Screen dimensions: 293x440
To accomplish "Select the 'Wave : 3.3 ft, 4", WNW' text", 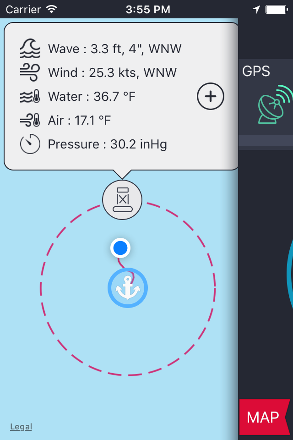I will click(x=114, y=49).
